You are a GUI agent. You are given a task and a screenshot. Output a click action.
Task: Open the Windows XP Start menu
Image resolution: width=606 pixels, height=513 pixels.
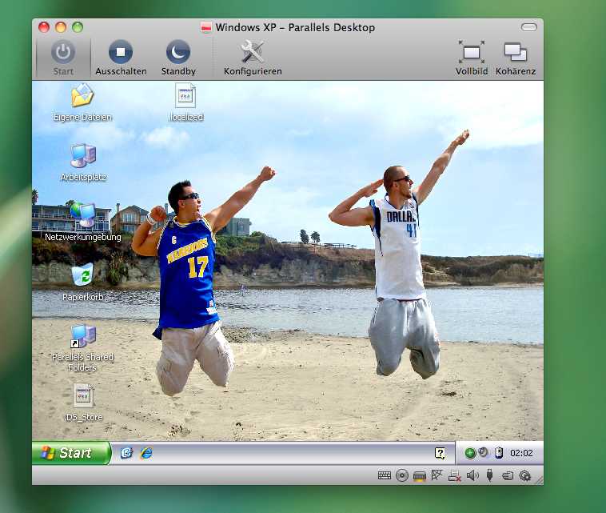click(x=71, y=453)
